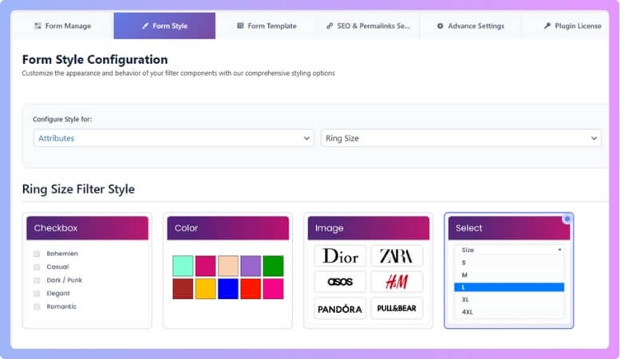Choose size 4XL in the list
Screen dimensions: 620x359
[509, 312]
